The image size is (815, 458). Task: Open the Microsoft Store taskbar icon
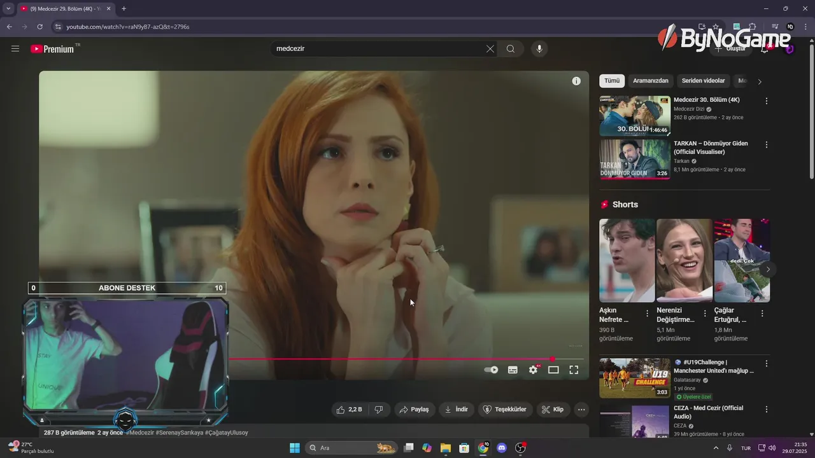[464, 448]
